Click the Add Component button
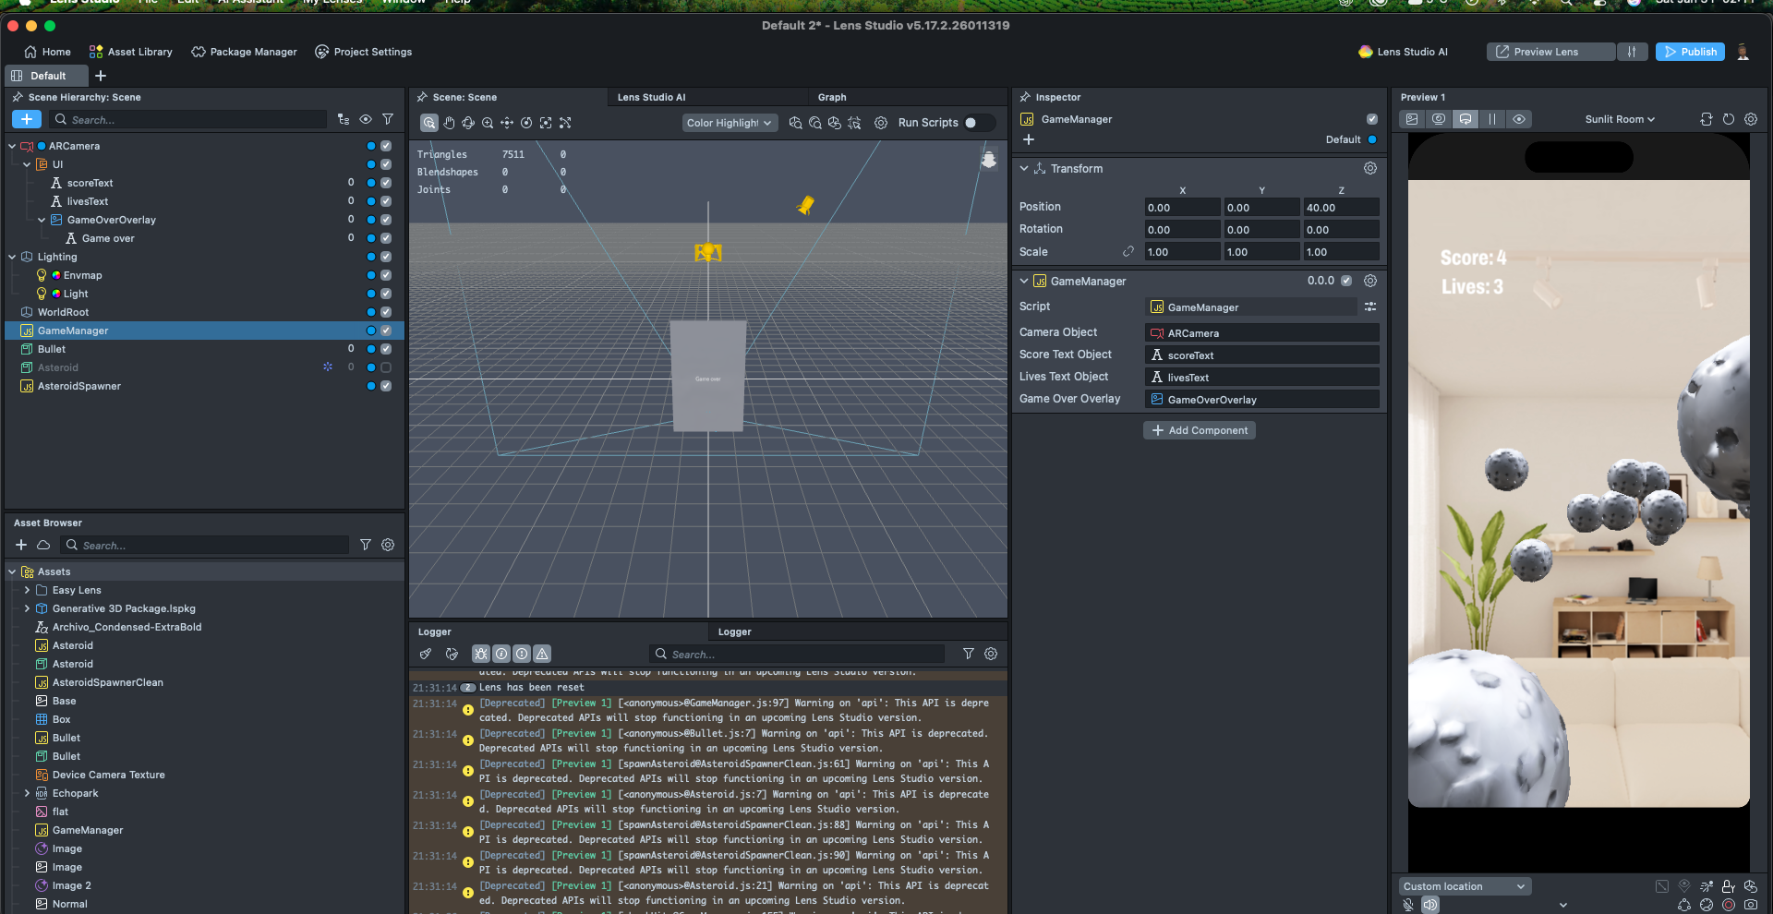1773x914 pixels. 1200,430
